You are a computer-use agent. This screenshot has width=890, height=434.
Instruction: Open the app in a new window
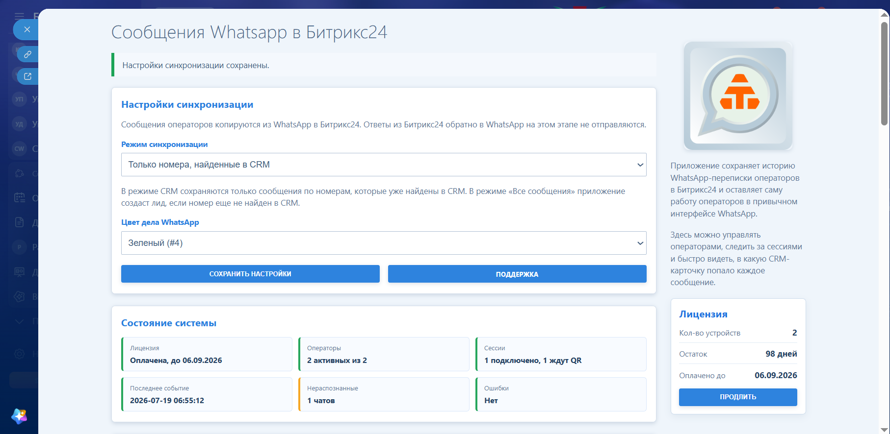pos(27,76)
